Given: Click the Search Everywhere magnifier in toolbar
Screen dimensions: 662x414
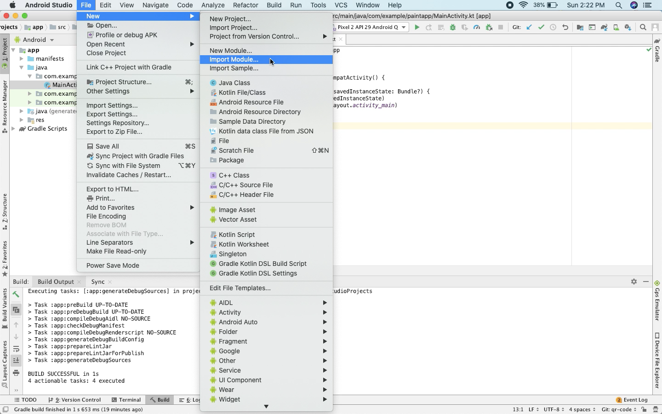Looking at the screenshot, I should coord(643,28).
